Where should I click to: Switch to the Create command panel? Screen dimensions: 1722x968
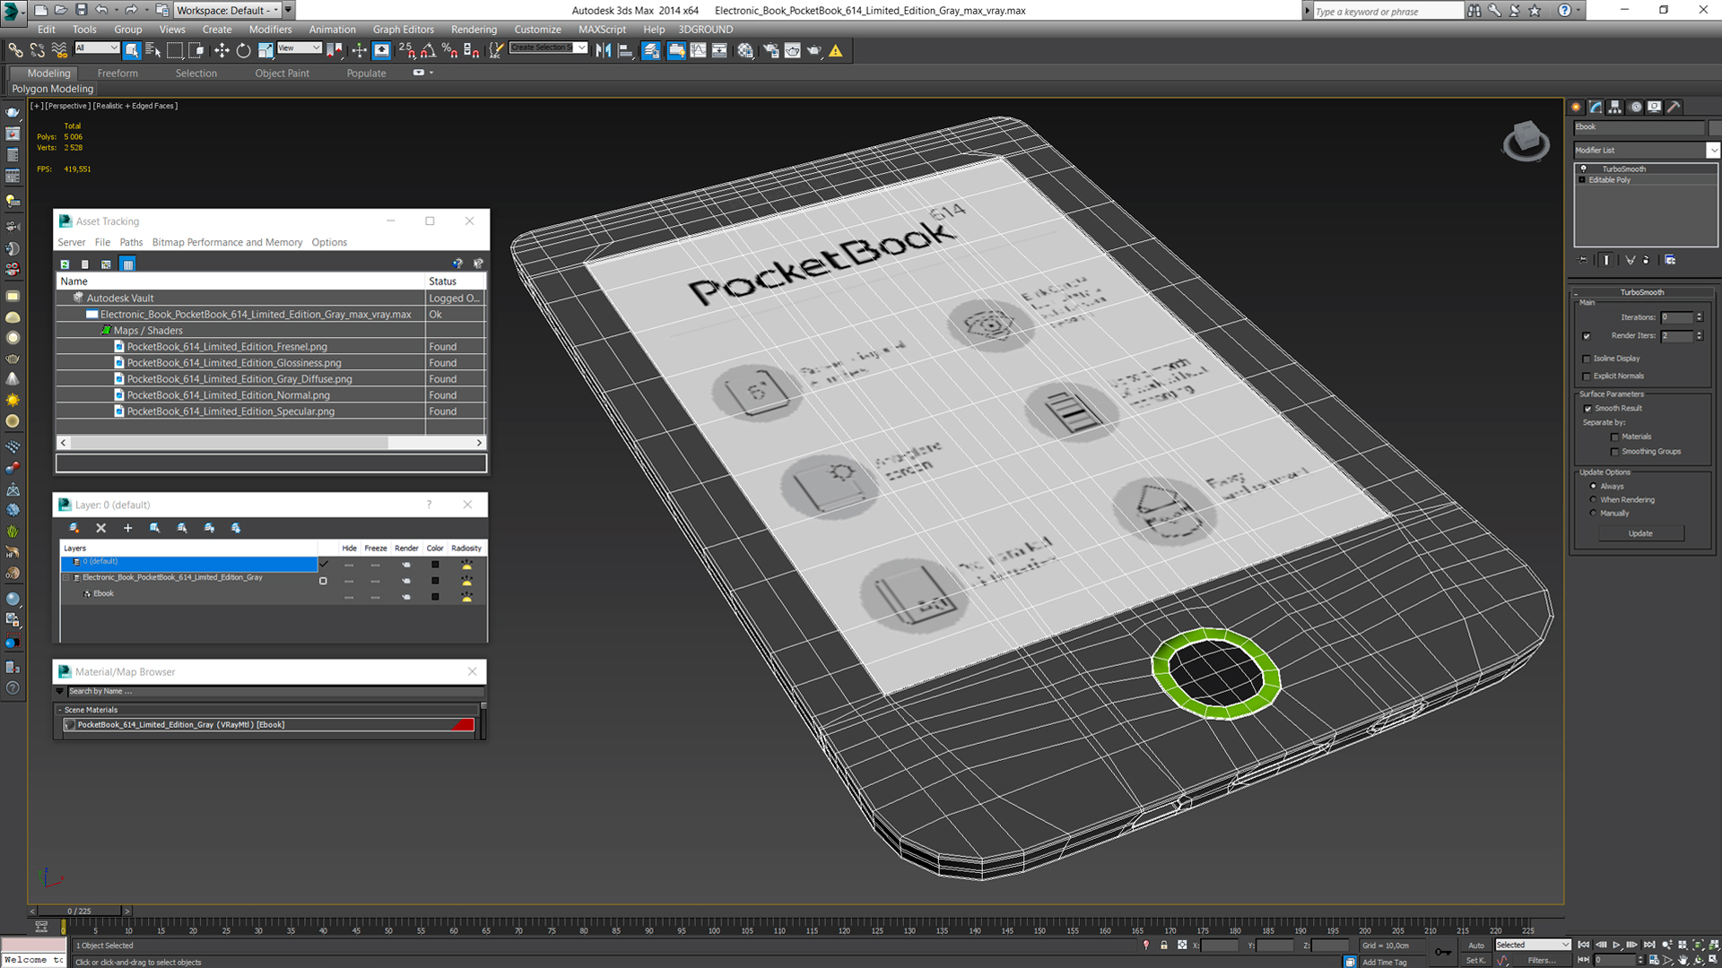1577,107
